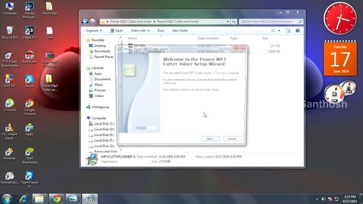
Task: Launch VLC media player shortcut
Action: pyautogui.click(x=10, y=131)
